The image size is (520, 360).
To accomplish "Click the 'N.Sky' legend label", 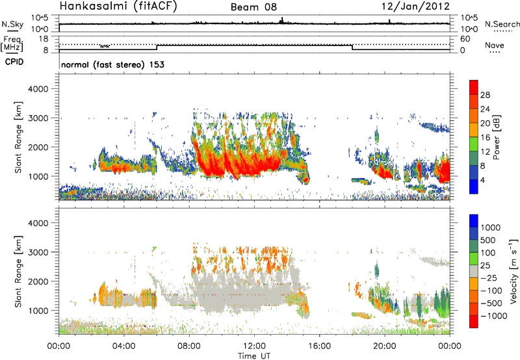I will coord(12,24).
